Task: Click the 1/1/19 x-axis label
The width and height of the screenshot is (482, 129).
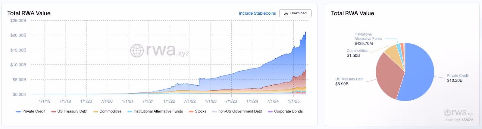Action: click(x=45, y=101)
